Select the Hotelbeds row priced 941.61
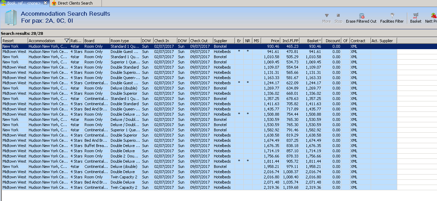The image size is (437, 201). click(x=199, y=52)
